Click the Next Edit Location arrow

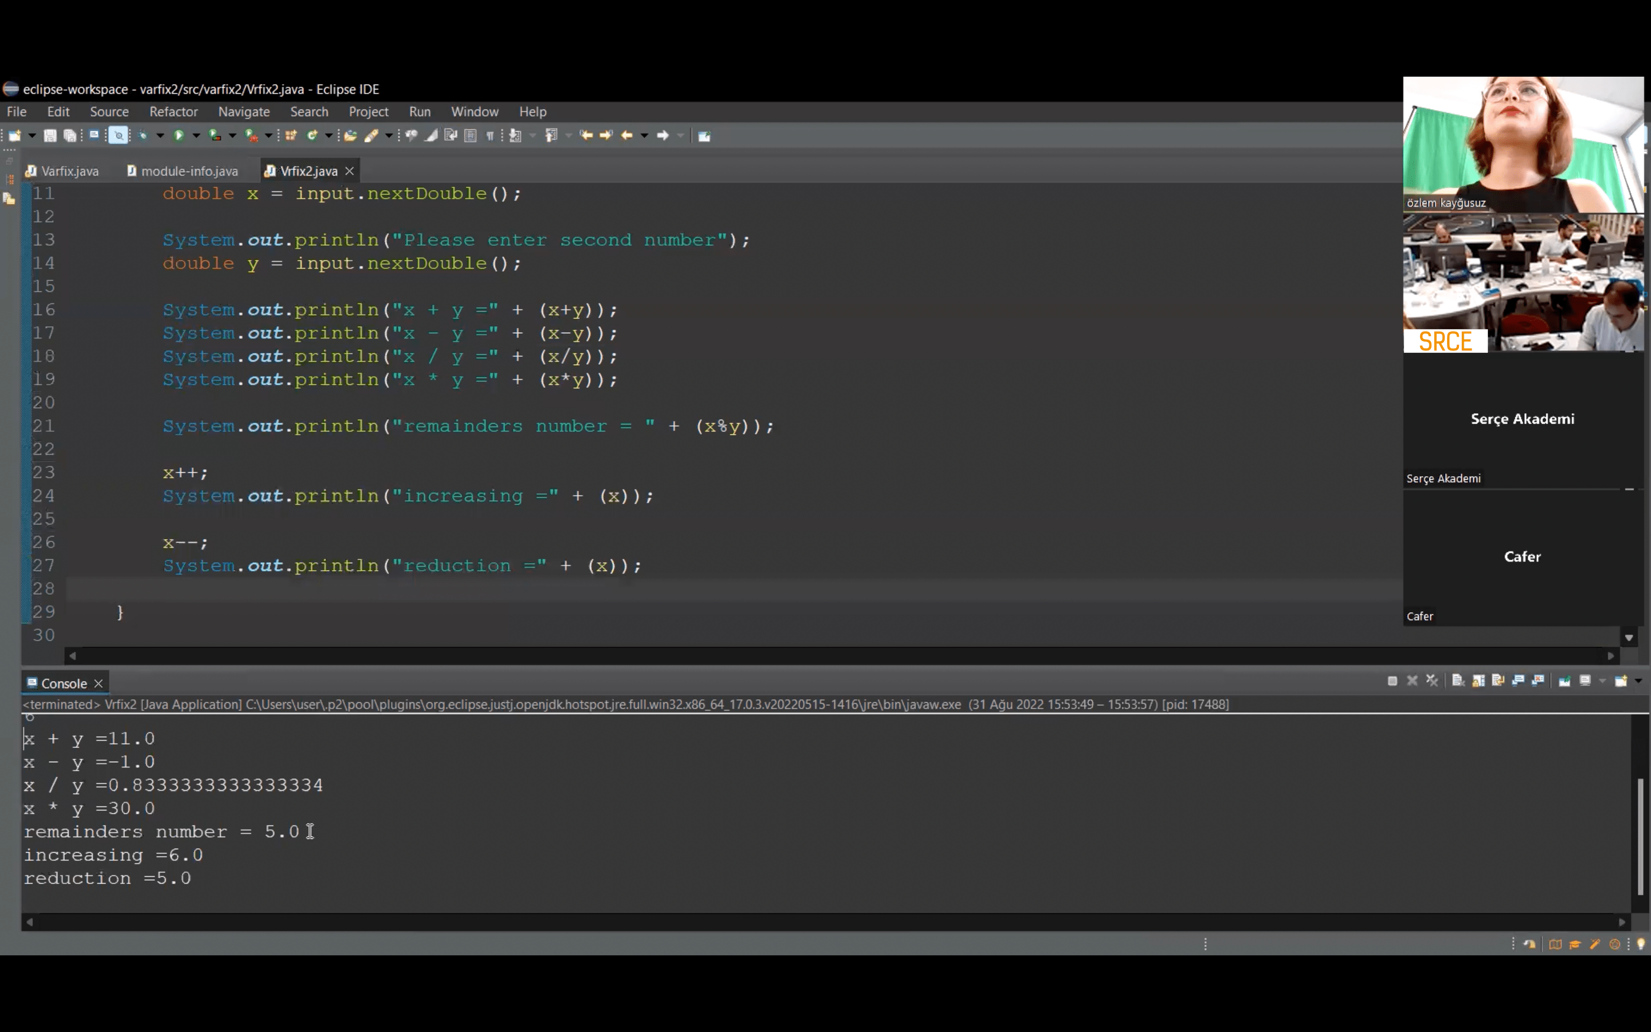[606, 135]
